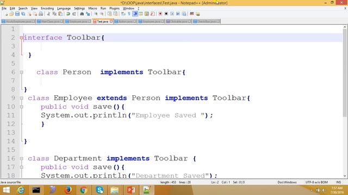Zoom out using the toolbar icon
This screenshot has width=348, height=195.
coord(102,14)
